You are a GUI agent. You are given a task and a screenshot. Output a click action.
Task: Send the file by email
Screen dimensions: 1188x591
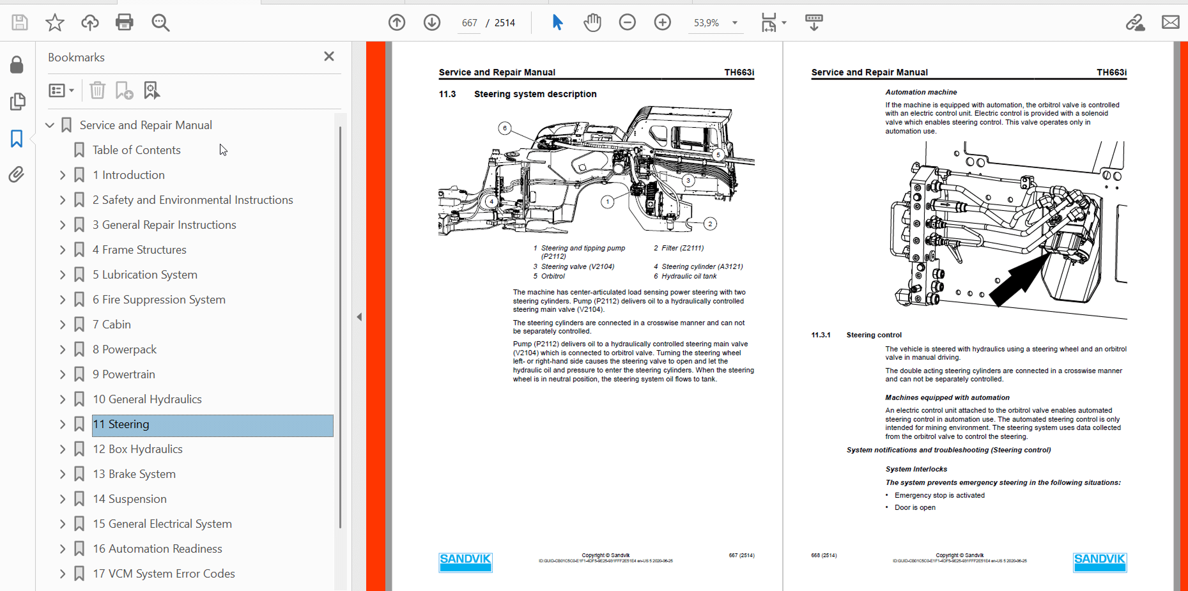1171,23
